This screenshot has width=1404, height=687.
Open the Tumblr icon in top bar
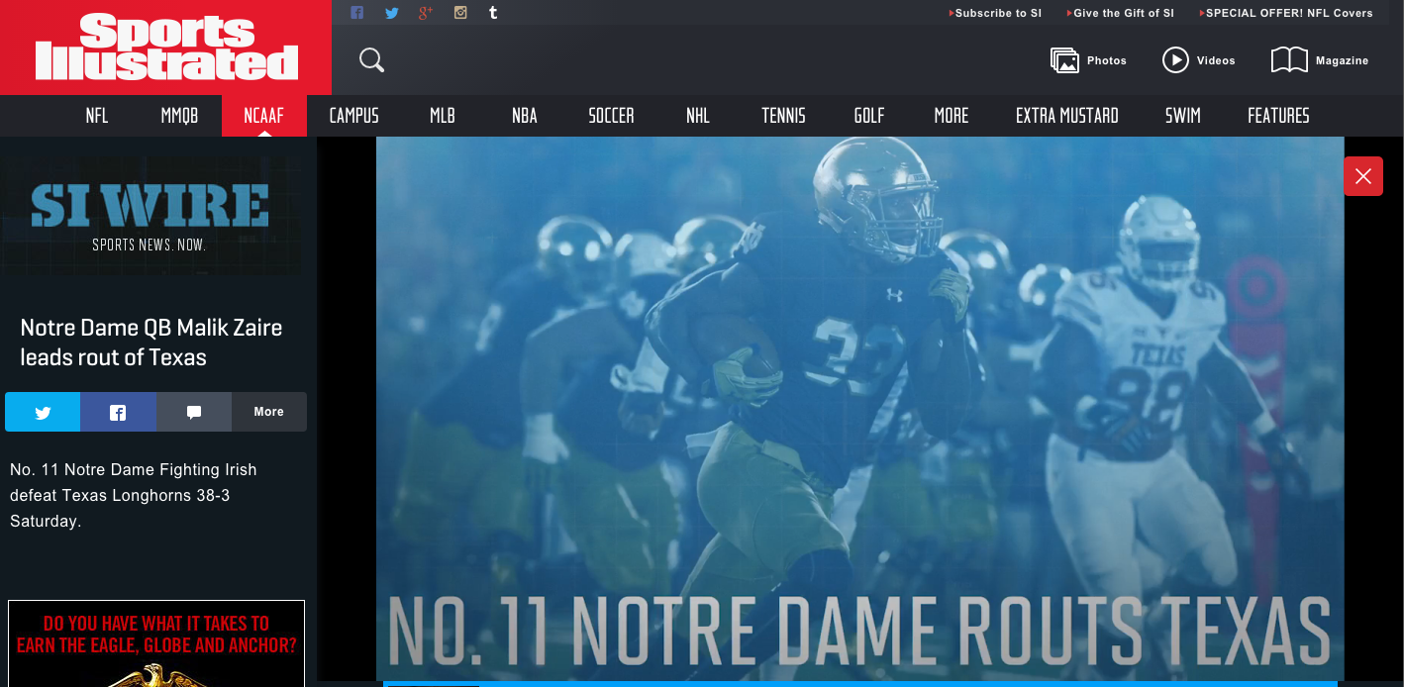coord(493,13)
